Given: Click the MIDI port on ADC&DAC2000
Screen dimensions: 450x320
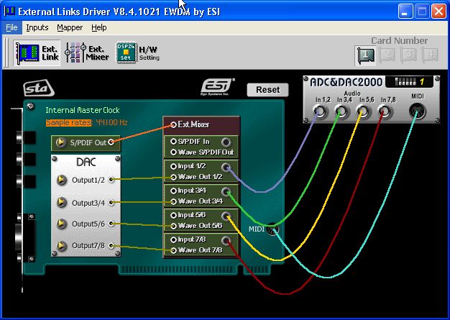Looking at the screenshot, I should (417, 111).
